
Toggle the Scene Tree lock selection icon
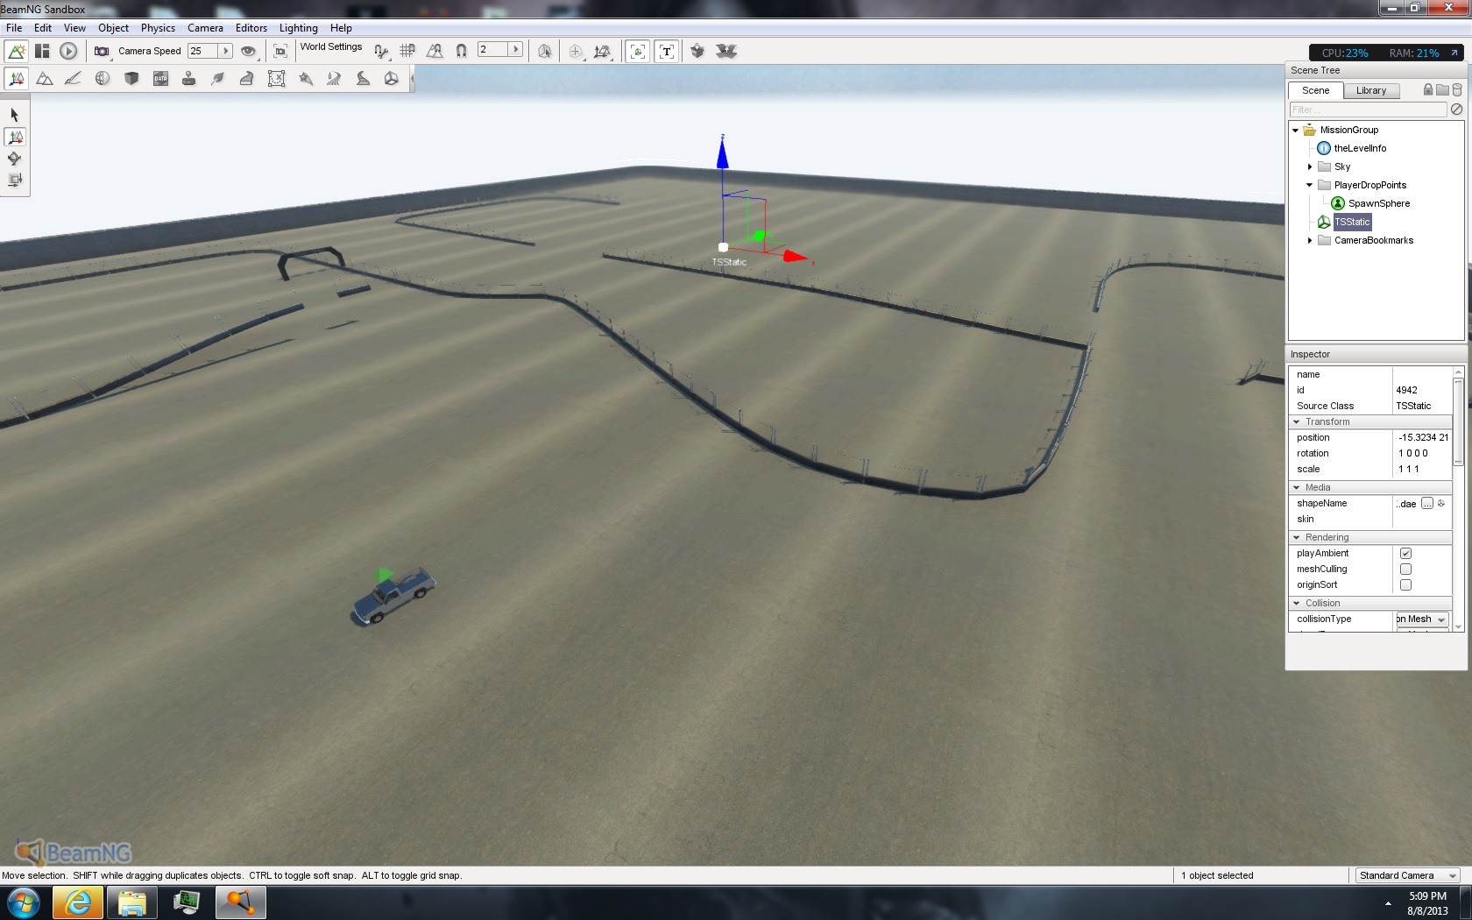[x=1428, y=89]
